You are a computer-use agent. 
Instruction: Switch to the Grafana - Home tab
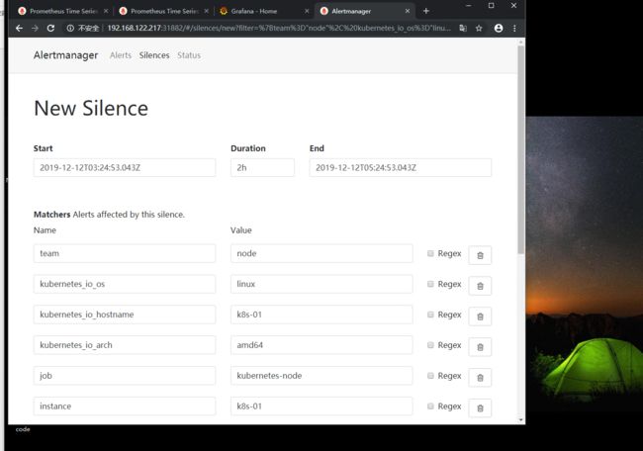[x=257, y=10]
